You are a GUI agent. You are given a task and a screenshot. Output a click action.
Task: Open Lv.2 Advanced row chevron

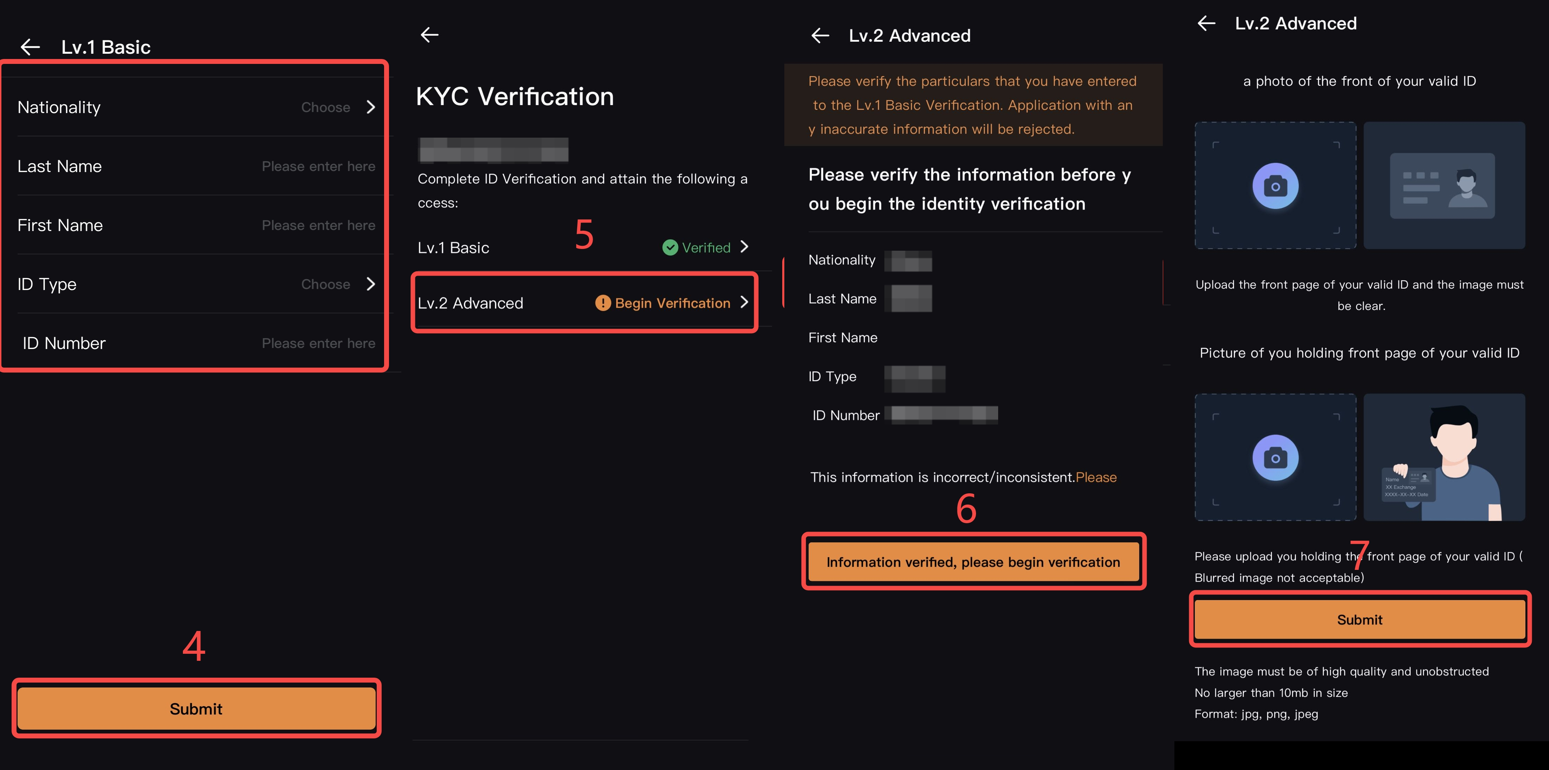pyautogui.click(x=744, y=302)
